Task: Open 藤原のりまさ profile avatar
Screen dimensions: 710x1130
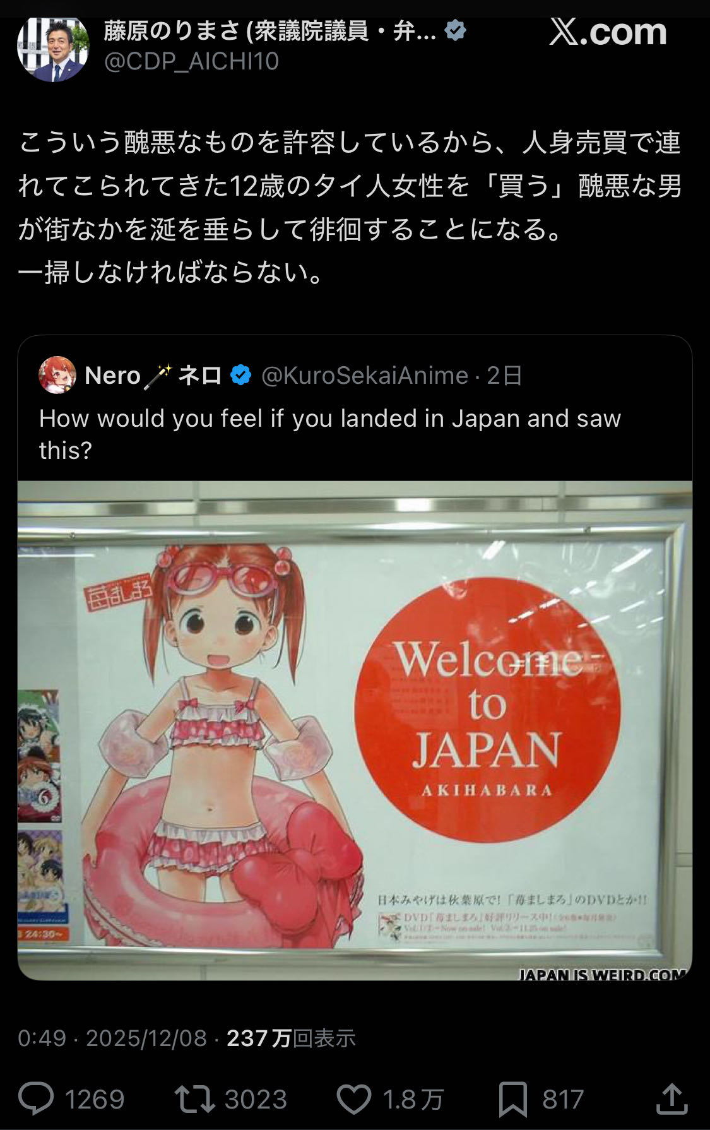Action: tap(53, 47)
